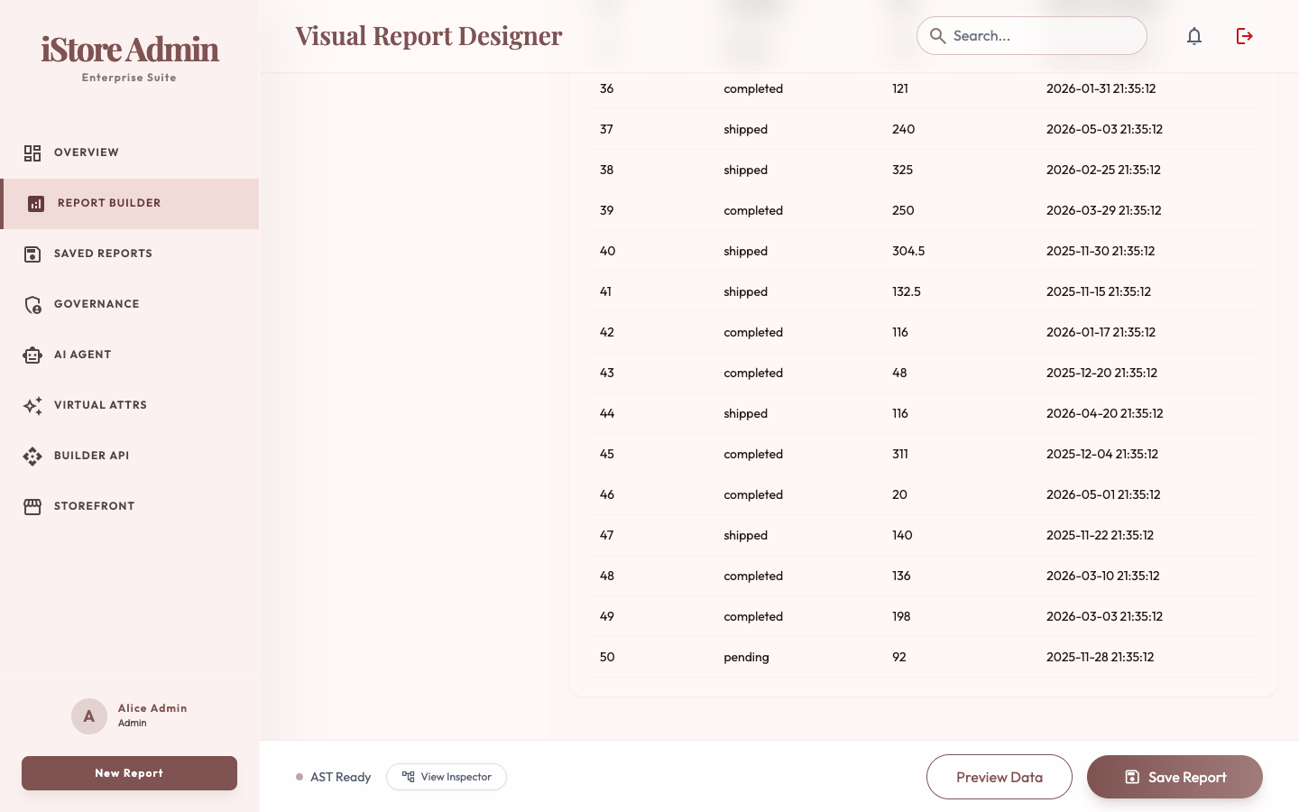Click the search magnifier icon
The image size is (1299, 812).
937,36
